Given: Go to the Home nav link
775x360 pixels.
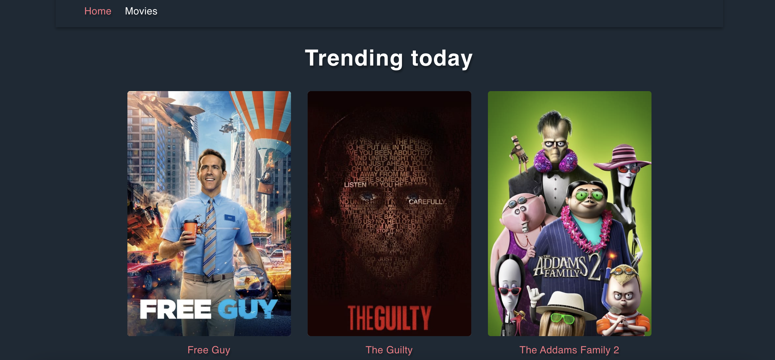Looking at the screenshot, I should tap(98, 11).
